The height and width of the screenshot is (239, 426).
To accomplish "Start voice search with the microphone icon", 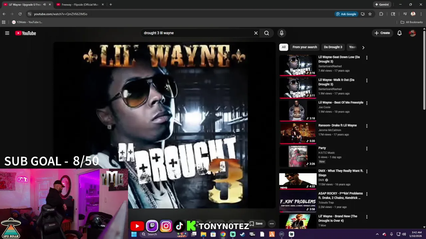I will click(x=282, y=33).
